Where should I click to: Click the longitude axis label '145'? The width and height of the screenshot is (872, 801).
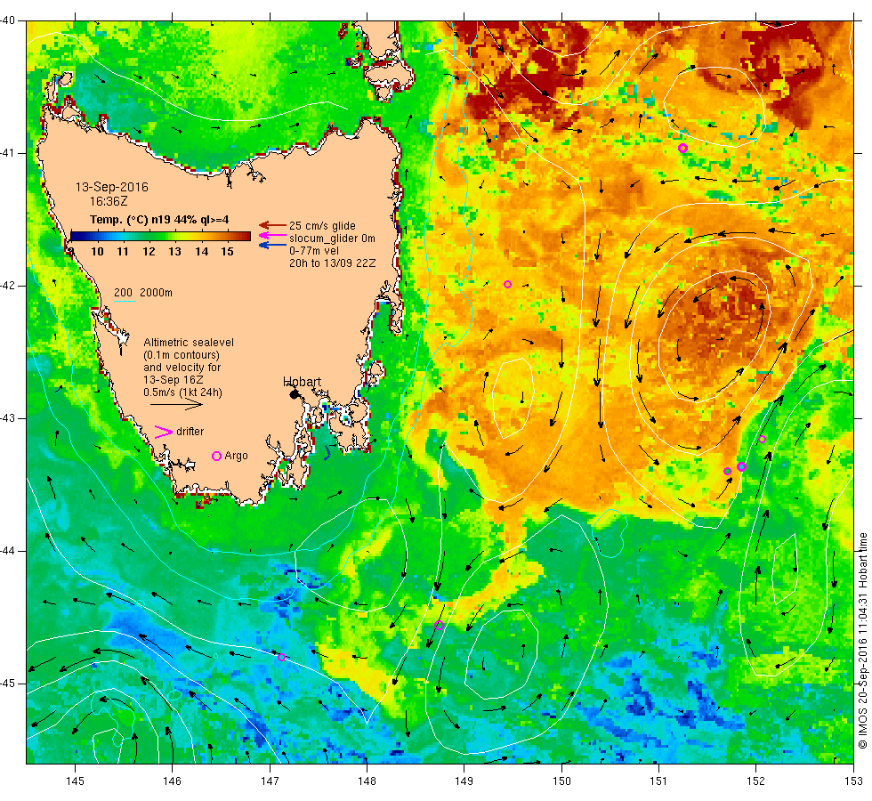75,781
